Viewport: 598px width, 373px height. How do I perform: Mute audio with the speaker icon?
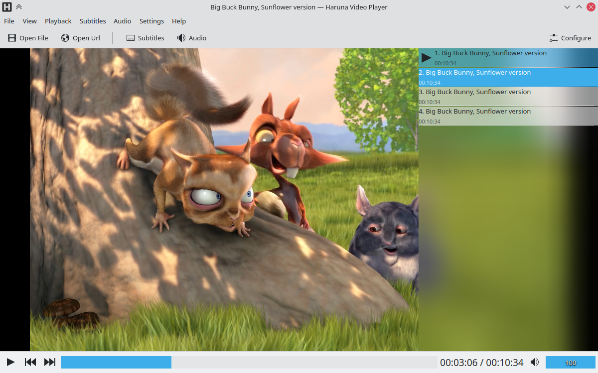pos(535,362)
